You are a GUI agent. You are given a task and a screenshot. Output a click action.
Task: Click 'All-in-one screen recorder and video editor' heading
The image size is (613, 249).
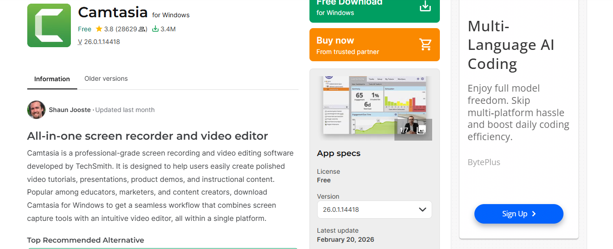[148, 136]
